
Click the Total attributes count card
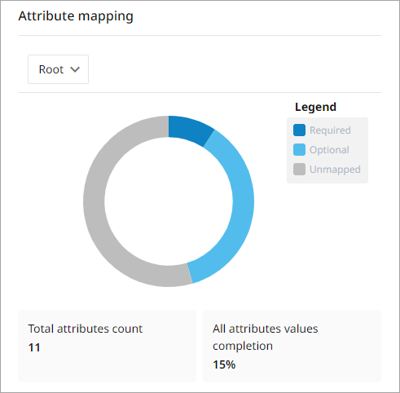click(107, 346)
